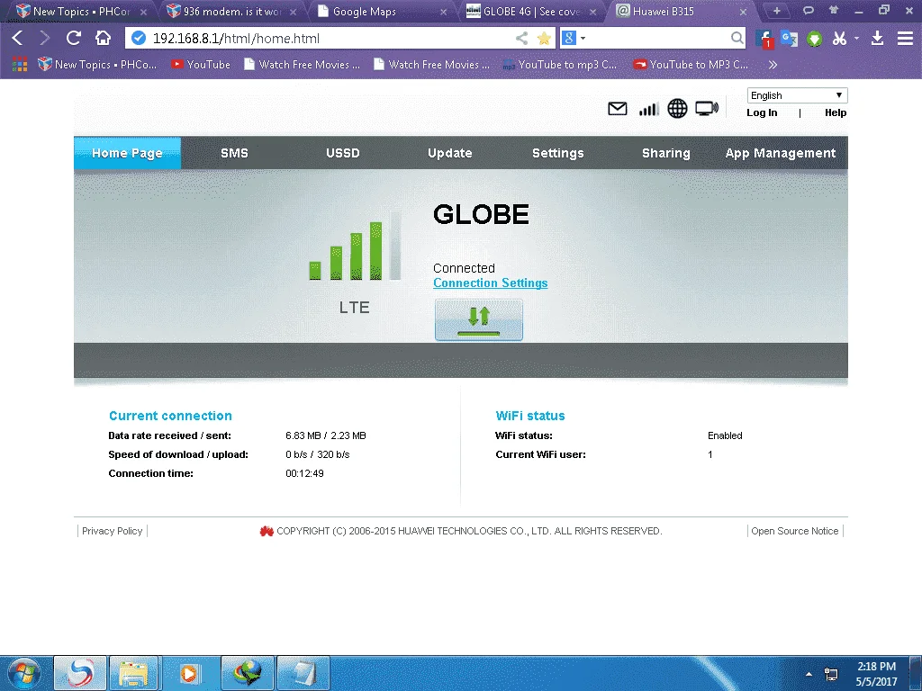This screenshot has height=691, width=922.
Task: Click the green shield extension icon
Action: pos(814,40)
